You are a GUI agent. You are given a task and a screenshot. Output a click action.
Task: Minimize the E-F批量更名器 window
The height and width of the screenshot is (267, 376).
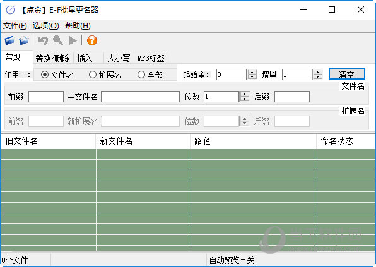click(x=303, y=10)
